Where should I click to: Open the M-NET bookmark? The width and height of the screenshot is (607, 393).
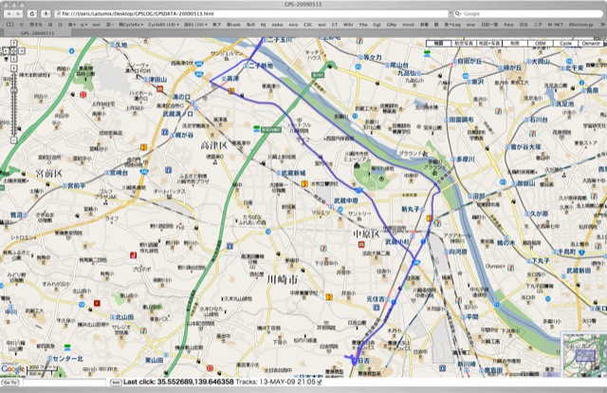556,25
